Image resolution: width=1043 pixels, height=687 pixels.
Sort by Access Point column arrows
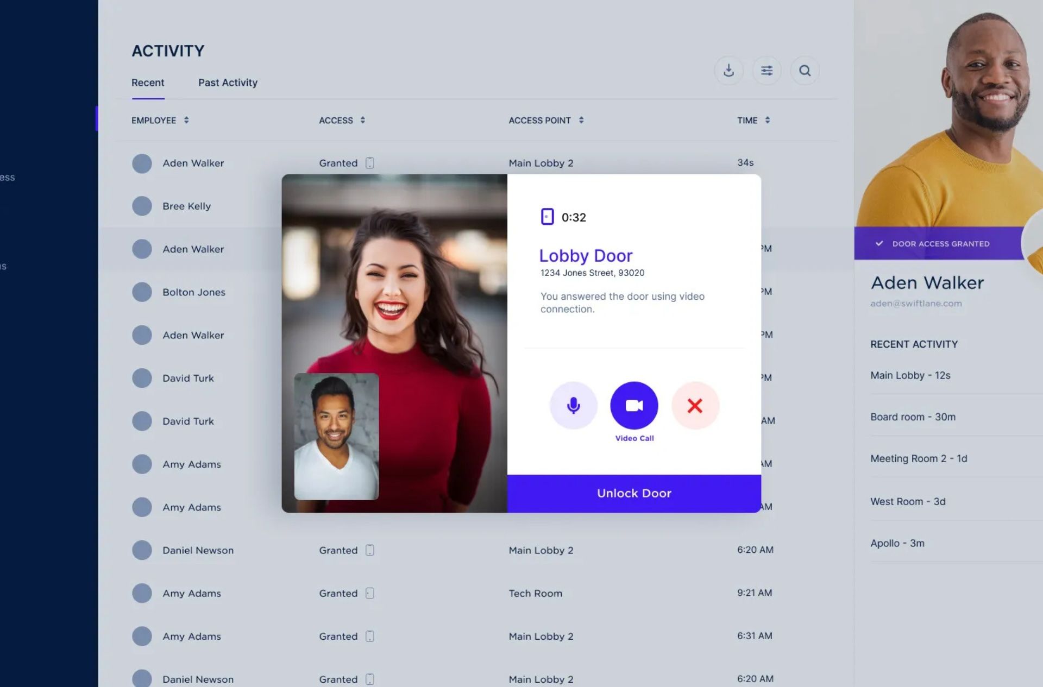(x=581, y=120)
